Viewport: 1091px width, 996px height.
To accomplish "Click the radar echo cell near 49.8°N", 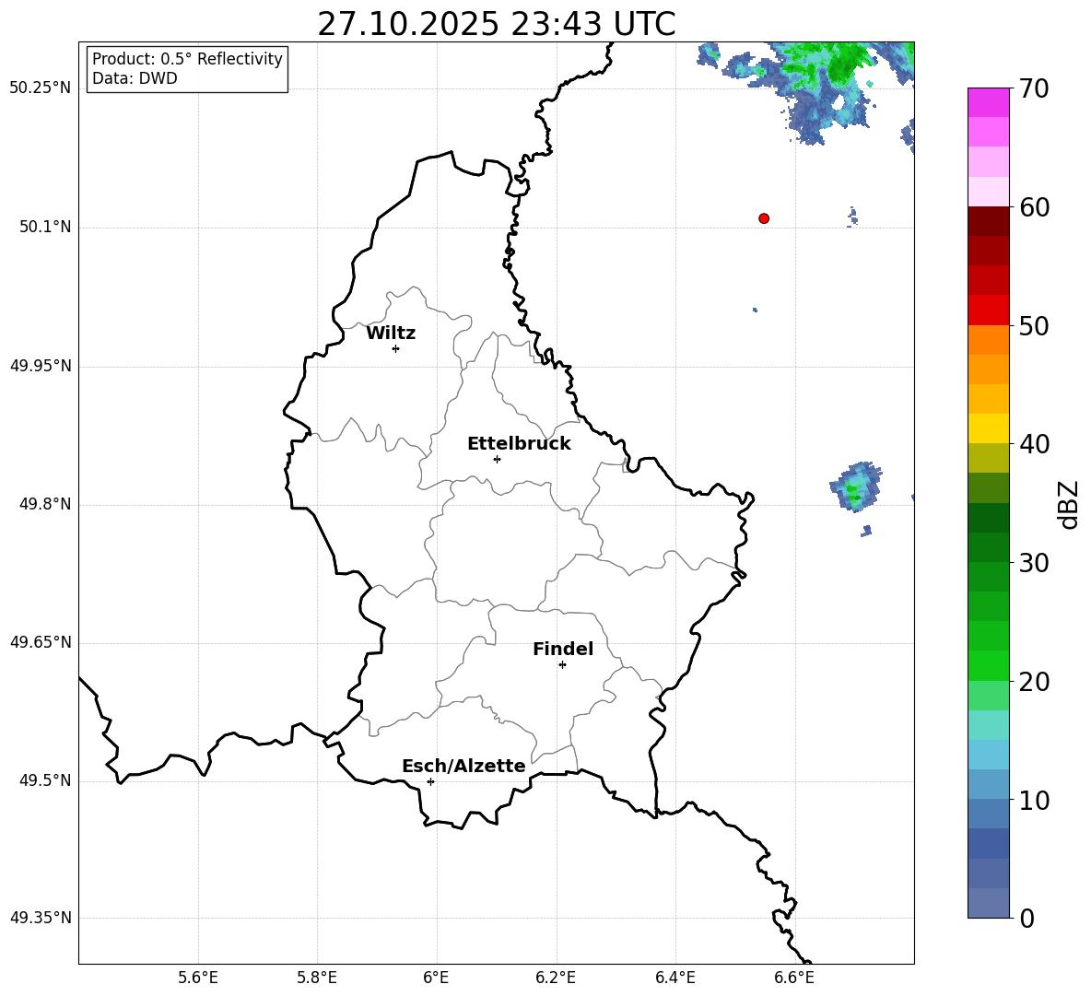I will click(x=855, y=486).
